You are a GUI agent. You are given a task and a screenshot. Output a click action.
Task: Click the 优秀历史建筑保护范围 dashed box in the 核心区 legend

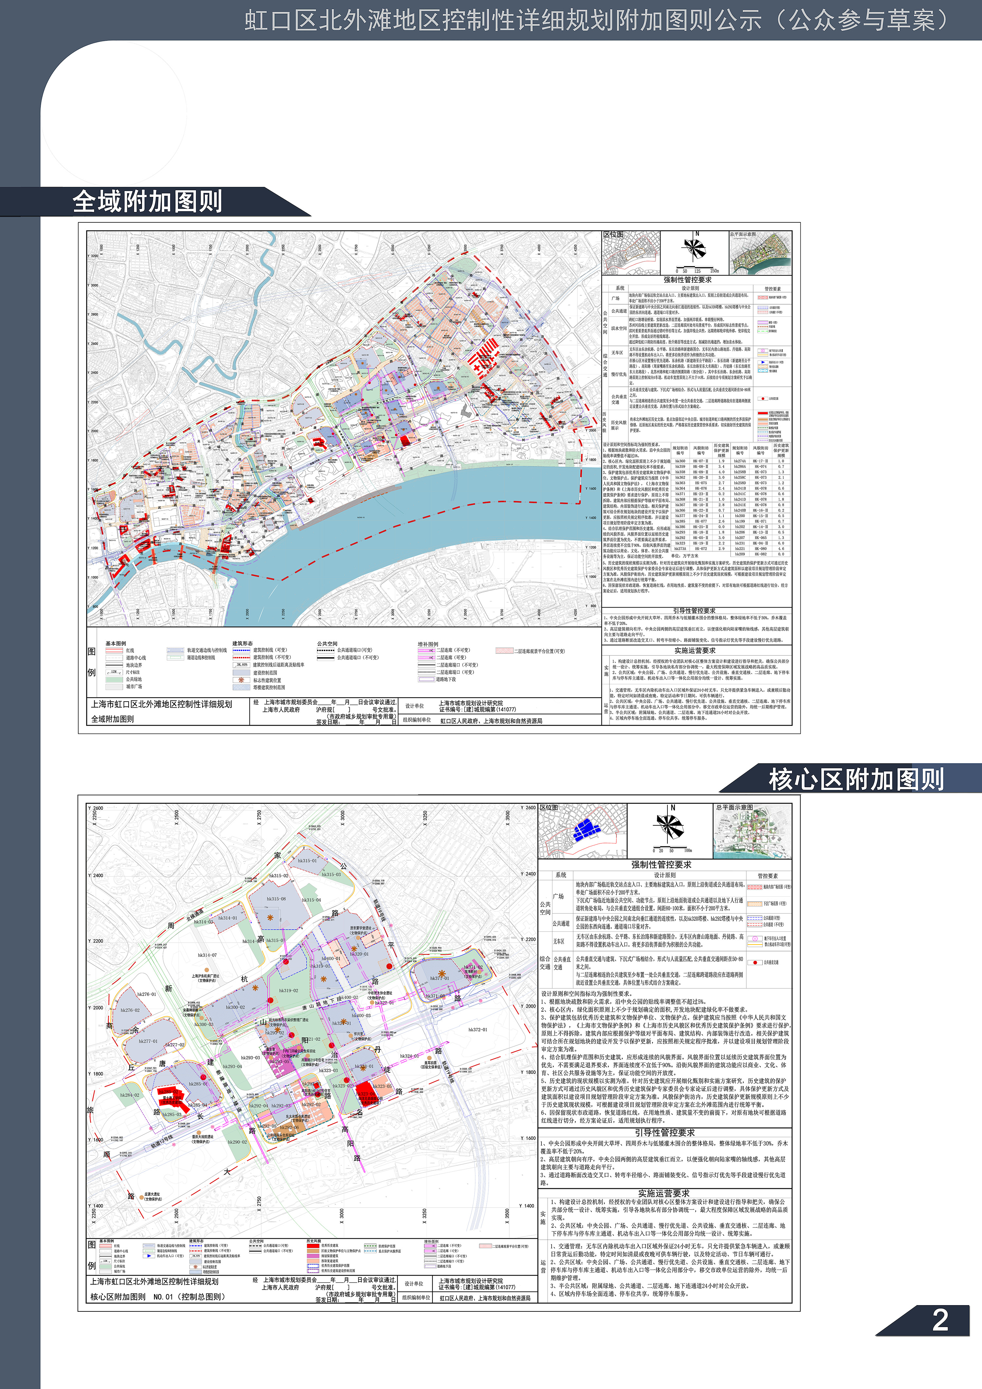pos(313,1266)
